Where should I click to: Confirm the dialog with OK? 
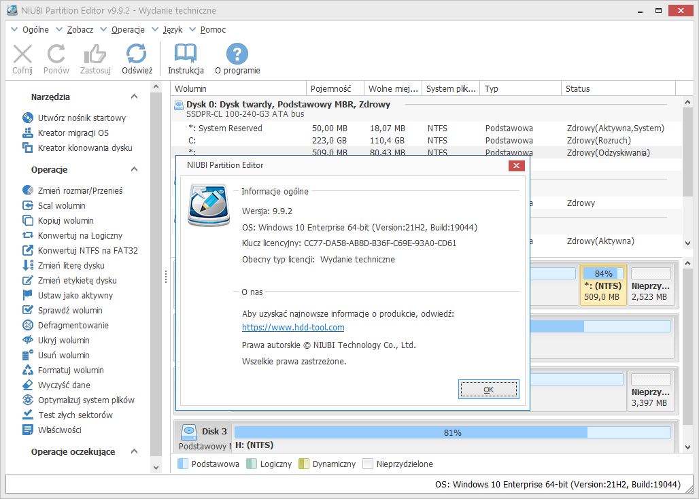489,390
